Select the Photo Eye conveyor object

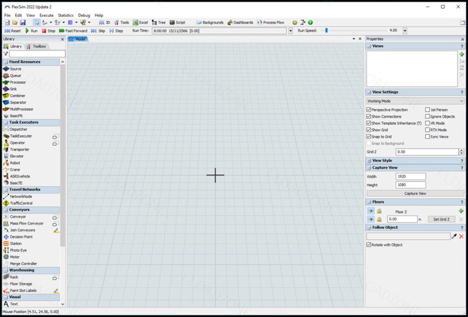tap(18, 250)
